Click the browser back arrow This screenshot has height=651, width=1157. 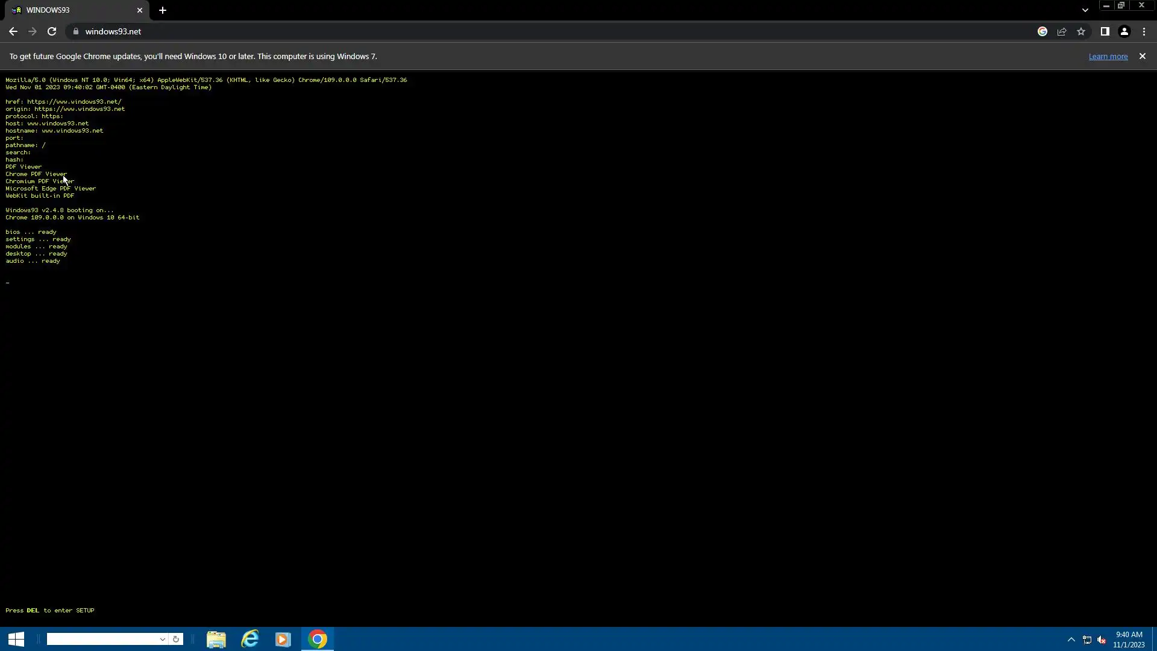[x=13, y=31]
